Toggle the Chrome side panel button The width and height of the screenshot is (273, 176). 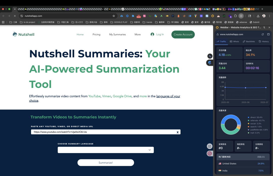click(x=241, y=16)
